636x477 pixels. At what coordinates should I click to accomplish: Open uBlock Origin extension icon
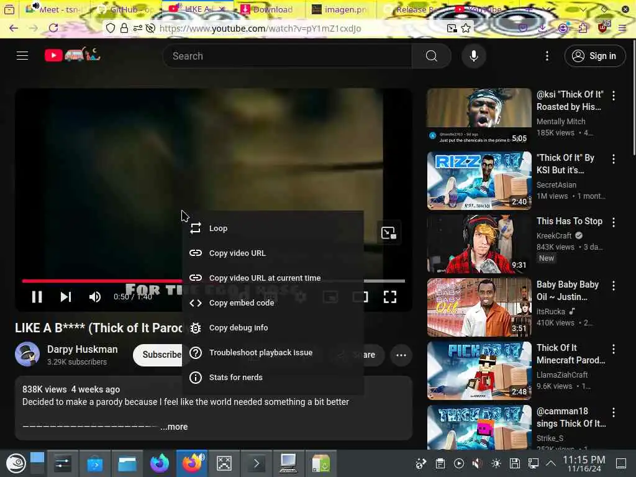point(602,27)
